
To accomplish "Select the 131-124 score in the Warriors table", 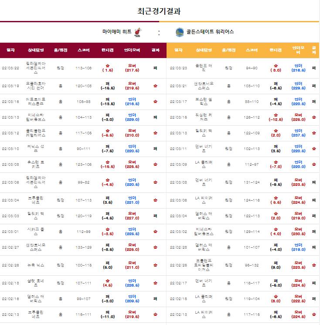I will [x=252, y=182].
